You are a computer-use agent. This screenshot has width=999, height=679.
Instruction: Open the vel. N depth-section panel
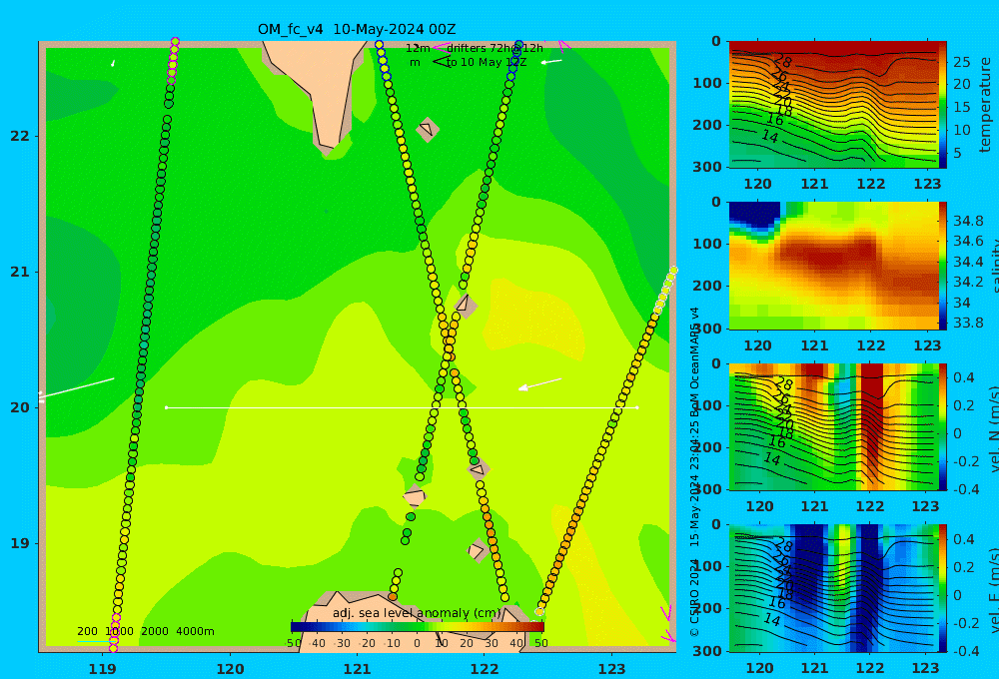[833, 426]
